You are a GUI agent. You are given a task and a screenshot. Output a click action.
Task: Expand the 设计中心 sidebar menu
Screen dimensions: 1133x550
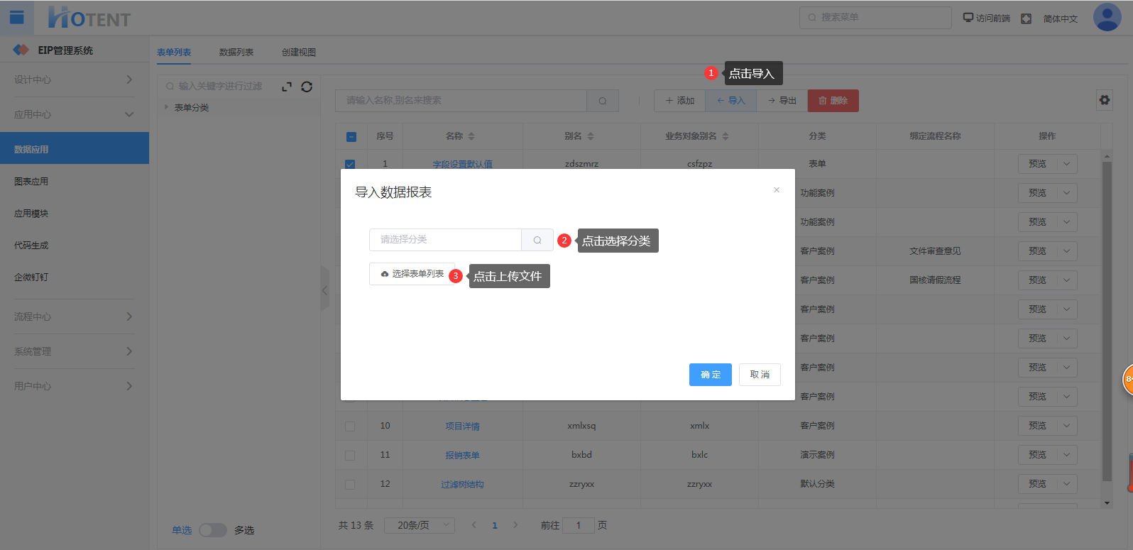pyautogui.click(x=74, y=79)
